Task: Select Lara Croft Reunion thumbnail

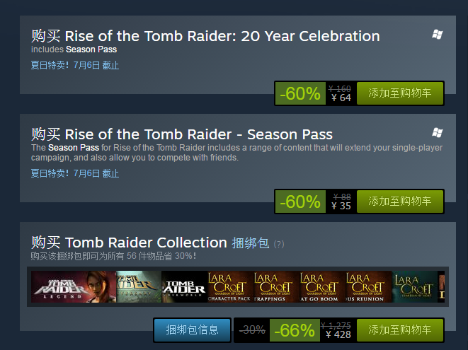Action: (x=368, y=286)
